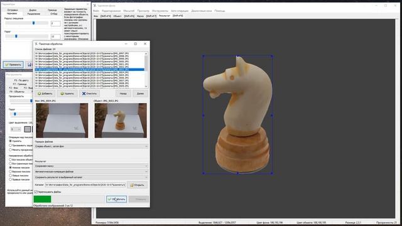402x226 pixels.
Task: Select Верхние пиксели direction radio
Action: [11, 171]
